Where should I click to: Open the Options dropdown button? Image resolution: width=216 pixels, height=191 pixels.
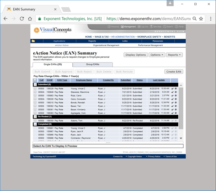(157, 55)
